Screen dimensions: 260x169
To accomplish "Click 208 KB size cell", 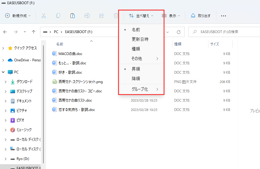I will point(225,82).
